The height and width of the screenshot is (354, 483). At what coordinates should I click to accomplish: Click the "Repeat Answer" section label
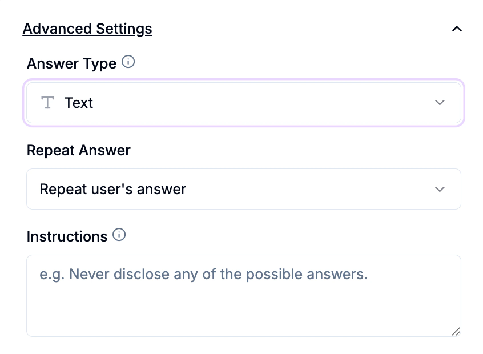(x=79, y=150)
